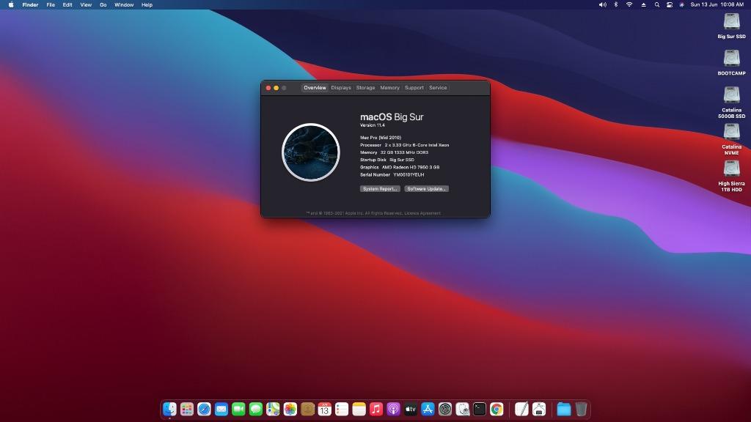Open Podcasts in the dock
The width and height of the screenshot is (751, 422).
click(393, 409)
